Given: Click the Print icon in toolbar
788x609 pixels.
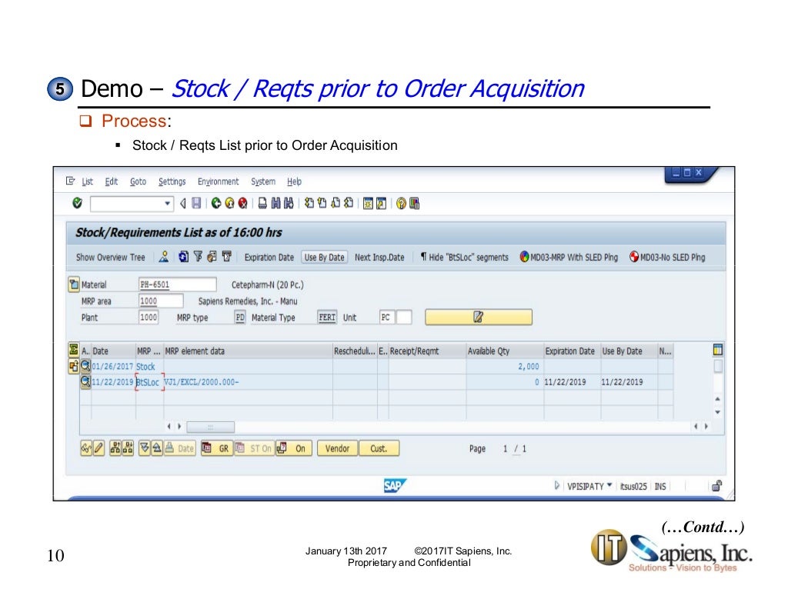Looking at the screenshot, I should (x=262, y=203).
